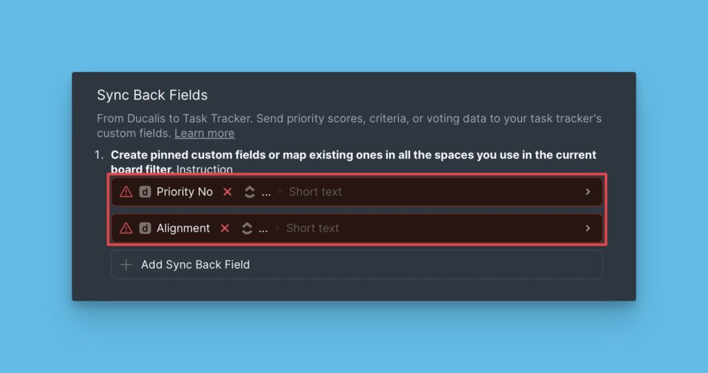Click the tracker icon with arrows on Priority No row

point(250,192)
